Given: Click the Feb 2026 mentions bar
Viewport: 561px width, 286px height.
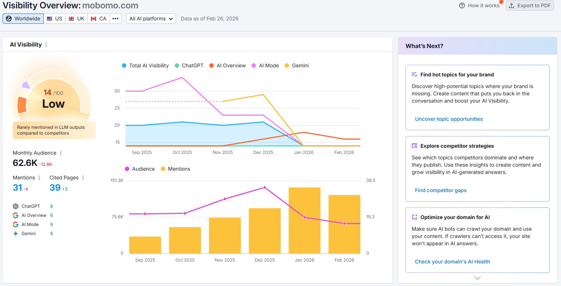Looking at the screenshot, I should coord(344,224).
